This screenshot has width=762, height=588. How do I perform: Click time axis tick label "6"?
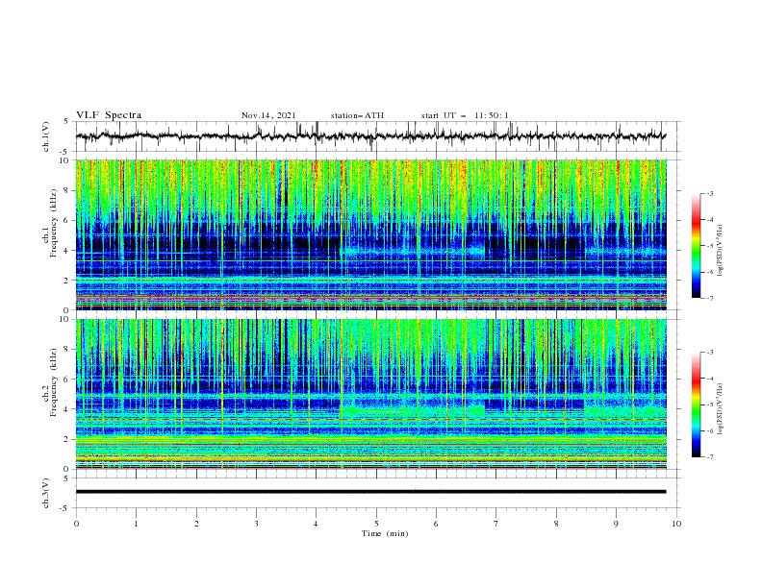[436, 524]
